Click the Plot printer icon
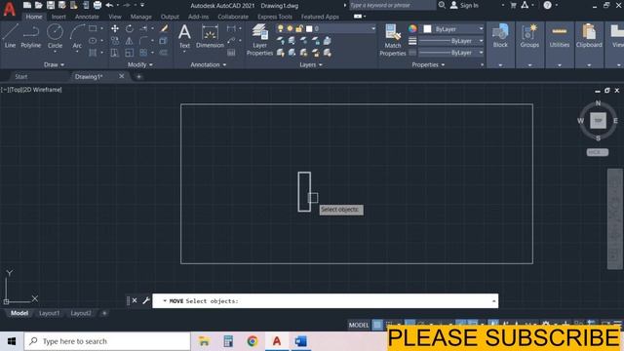 click(x=97, y=5)
